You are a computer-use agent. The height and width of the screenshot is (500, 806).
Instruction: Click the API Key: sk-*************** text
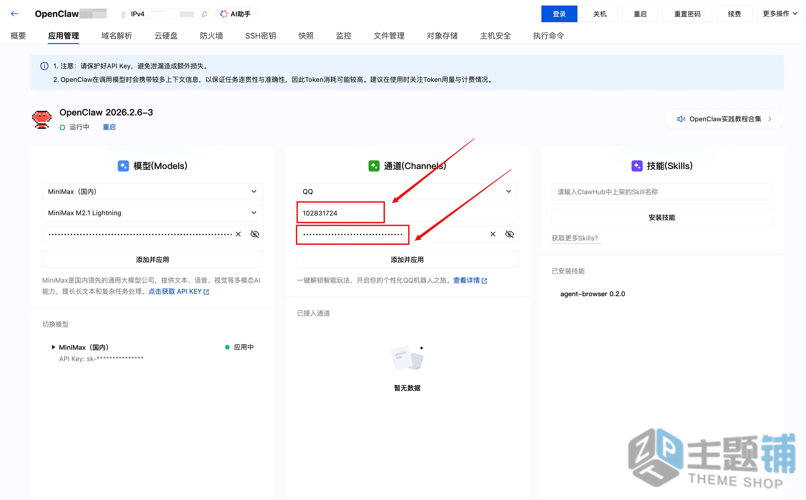tap(101, 359)
